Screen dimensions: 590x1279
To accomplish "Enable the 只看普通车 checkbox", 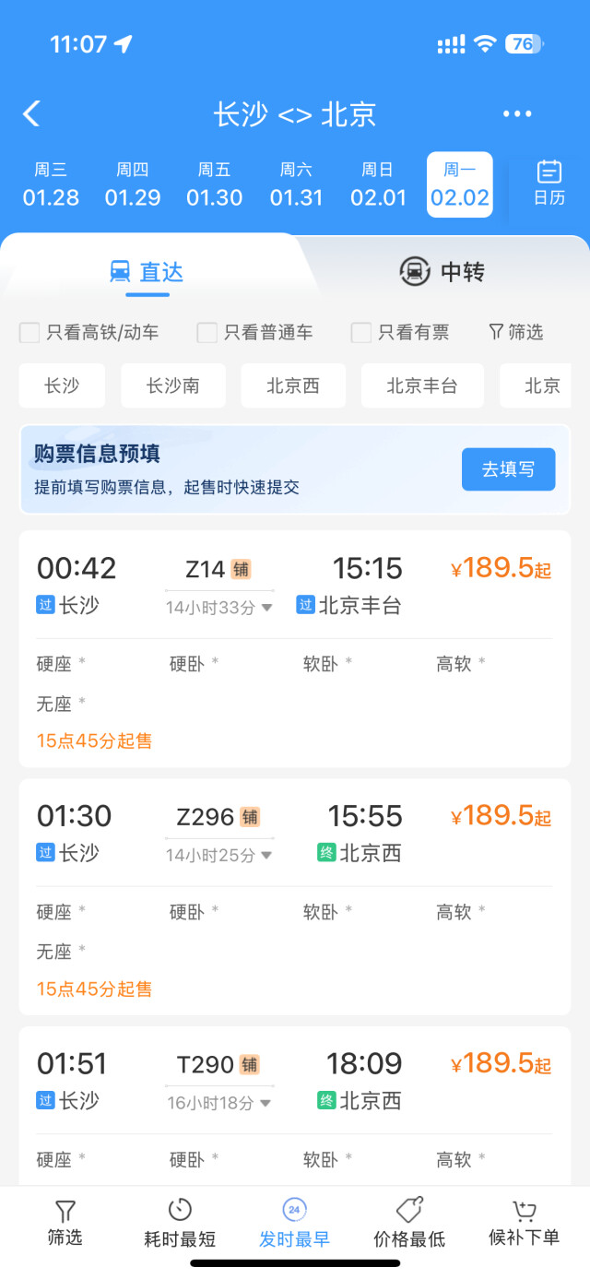I will pyautogui.click(x=207, y=333).
